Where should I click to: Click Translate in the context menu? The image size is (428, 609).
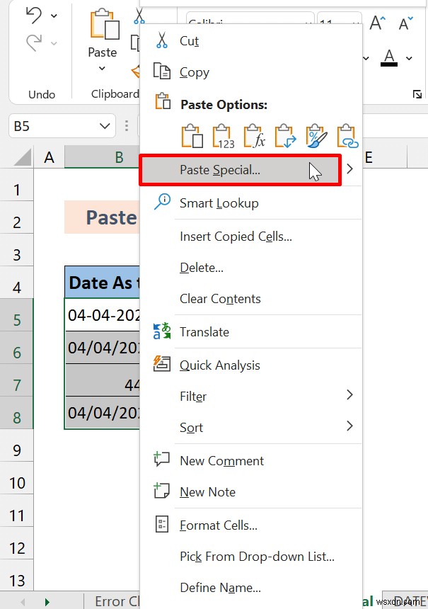click(251, 332)
